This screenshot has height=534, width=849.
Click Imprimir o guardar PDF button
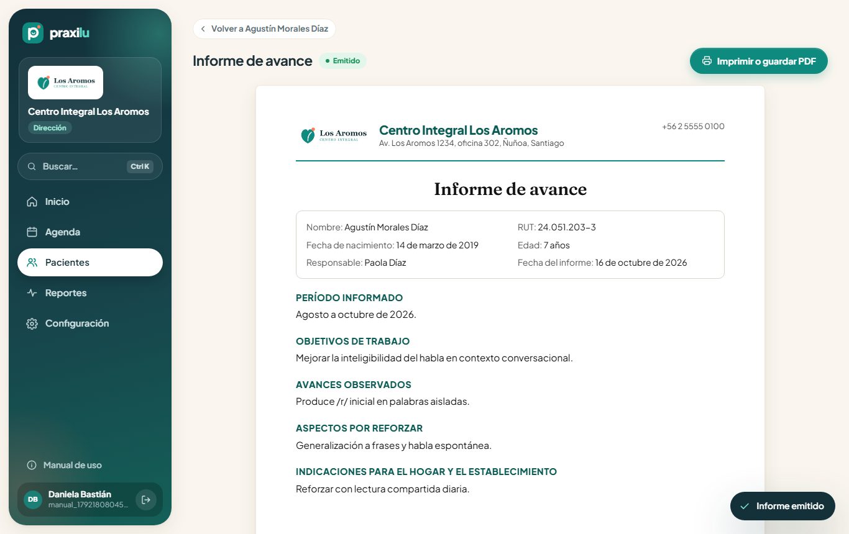pos(759,61)
